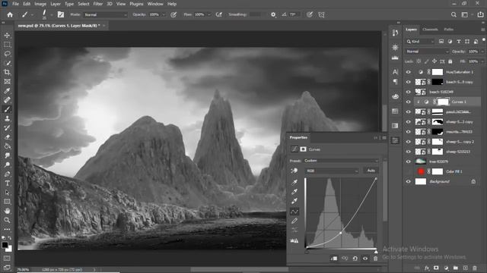
Task: Choose edit points to modify curve tool
Action: (x=294, y=212)
